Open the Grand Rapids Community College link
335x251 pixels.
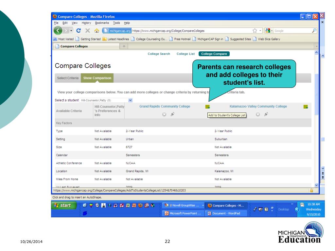[165, 106]
